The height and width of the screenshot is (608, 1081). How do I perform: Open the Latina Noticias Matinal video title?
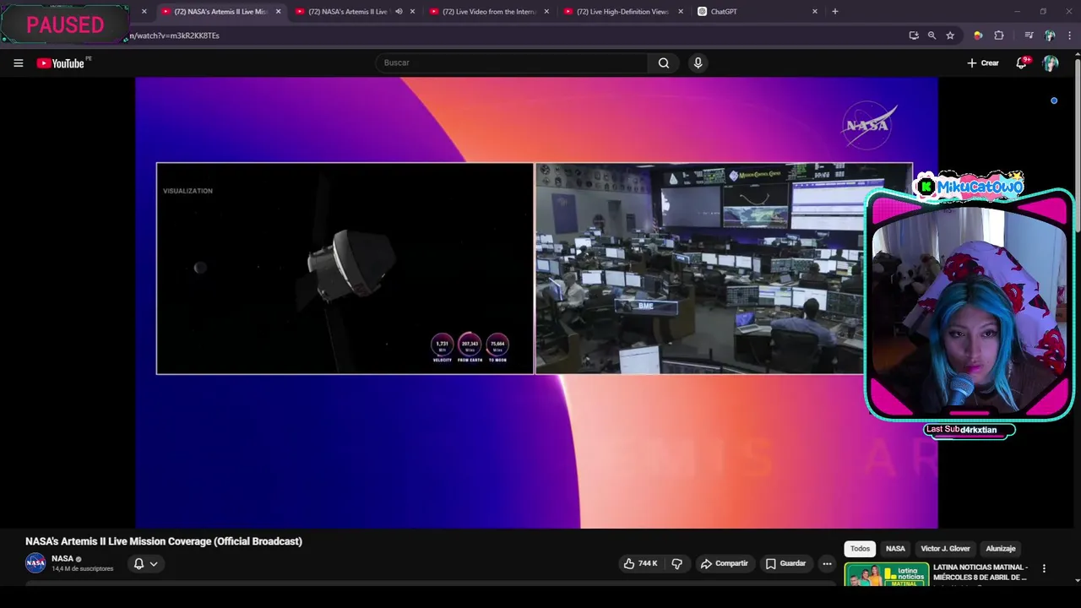click(x=981, y=573)
